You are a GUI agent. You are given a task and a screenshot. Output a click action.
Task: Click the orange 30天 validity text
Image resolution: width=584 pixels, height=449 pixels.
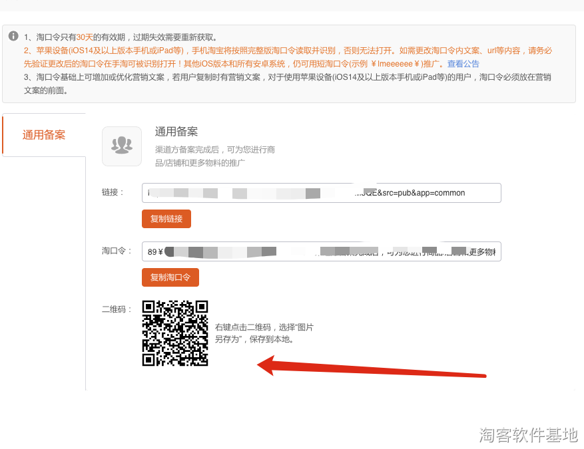tap(85, 37)
